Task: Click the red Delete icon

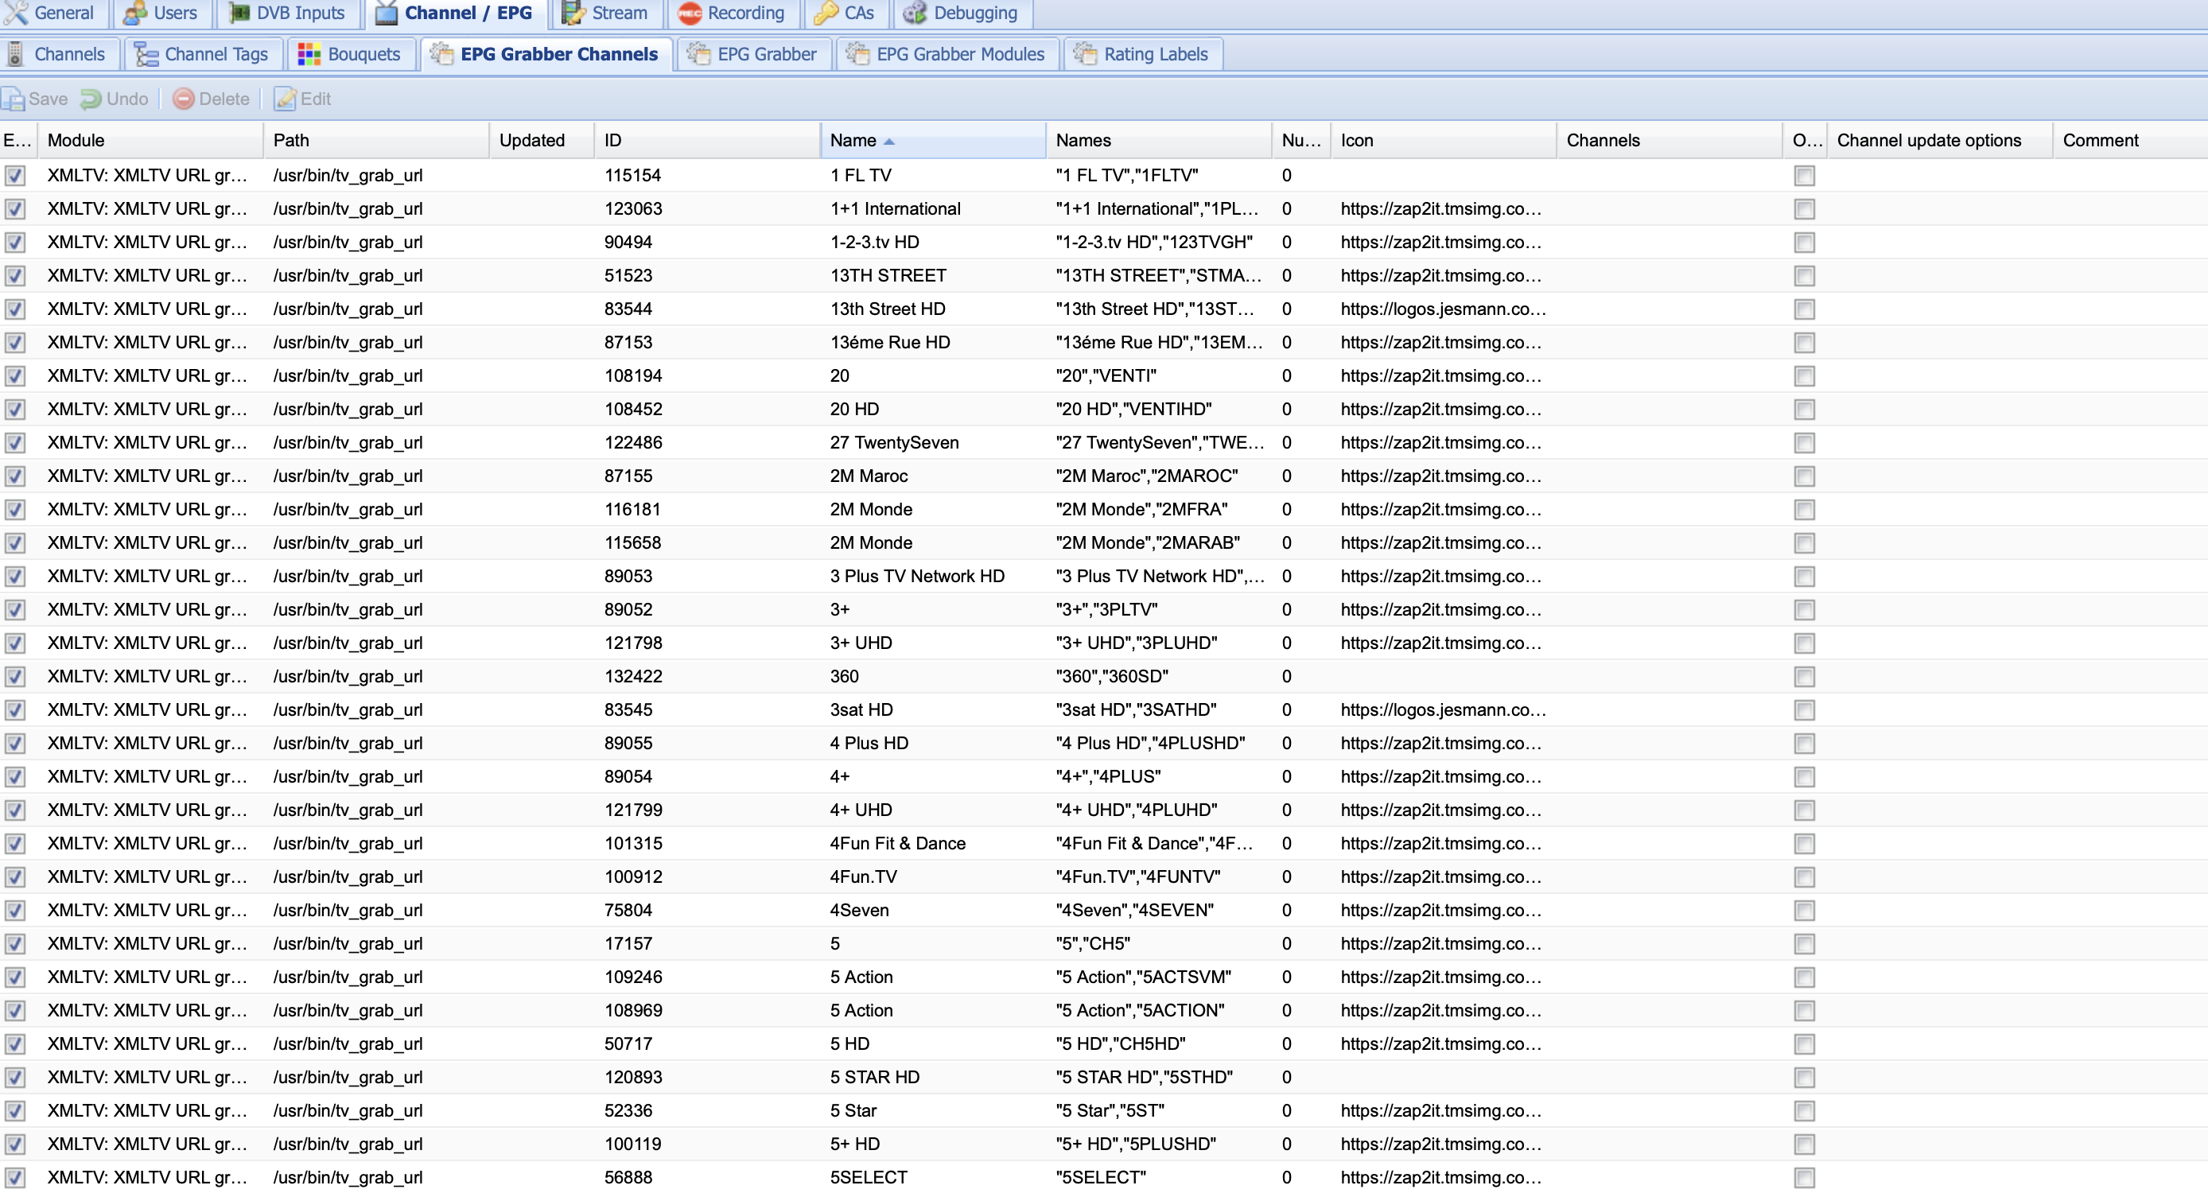Action: [x=183, y=99]
